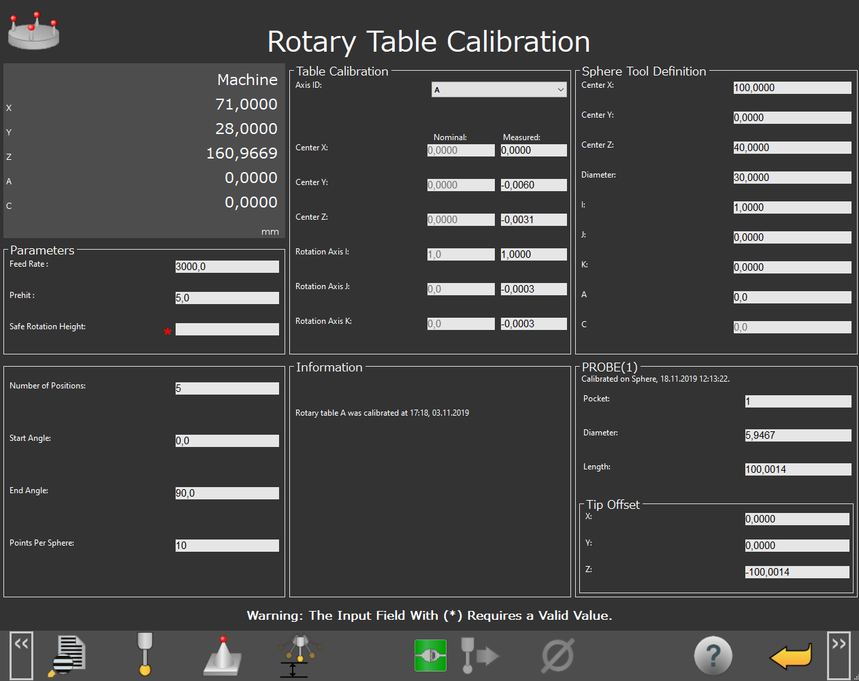Click the diameter symbol icon
This screenshot has width=859, height=681.
(x=557, y=656)
